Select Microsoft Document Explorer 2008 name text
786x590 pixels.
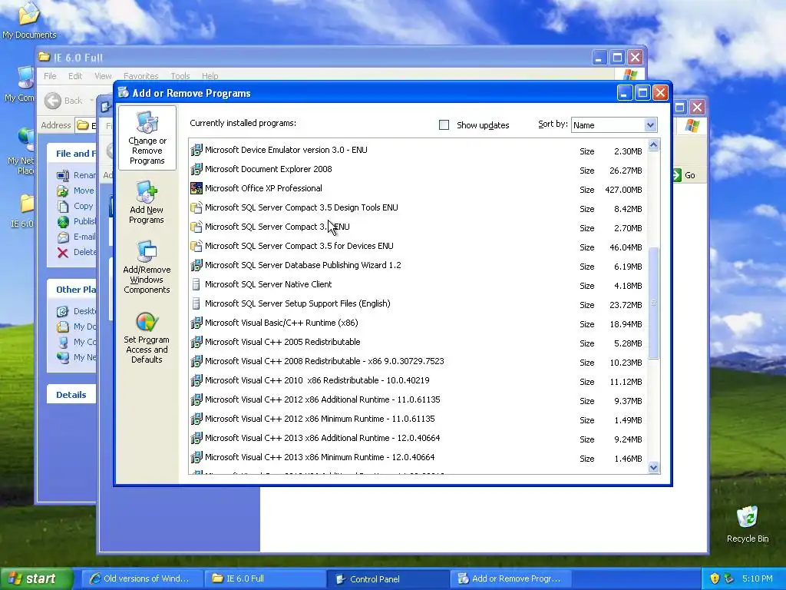click(x=268, y=169)
